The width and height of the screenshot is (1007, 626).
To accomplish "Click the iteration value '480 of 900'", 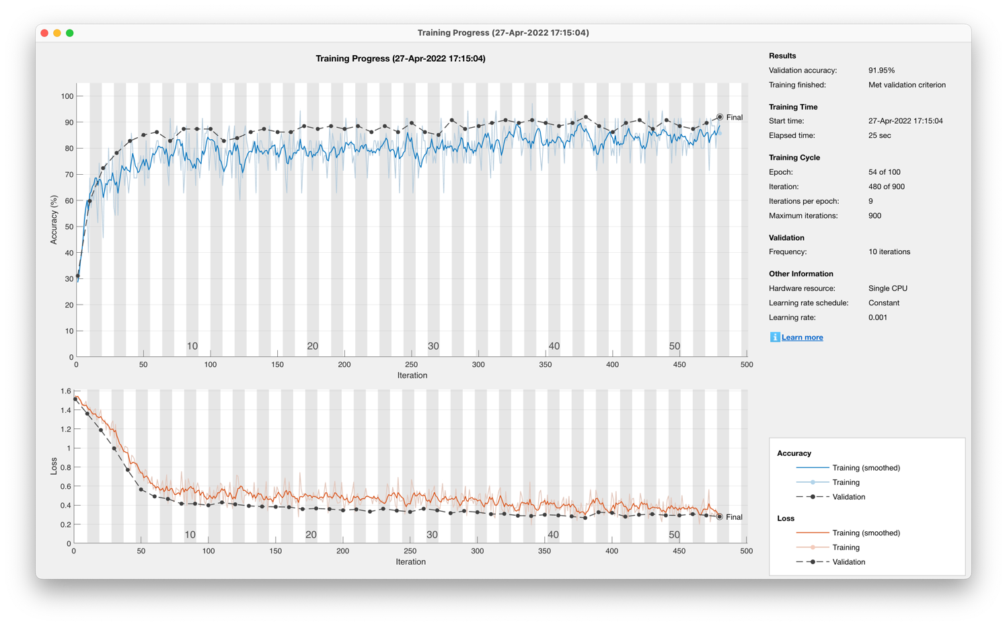I will click(x=886, y=187).
